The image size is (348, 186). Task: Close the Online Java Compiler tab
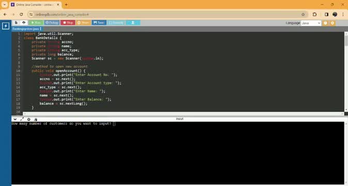point(58,5)
